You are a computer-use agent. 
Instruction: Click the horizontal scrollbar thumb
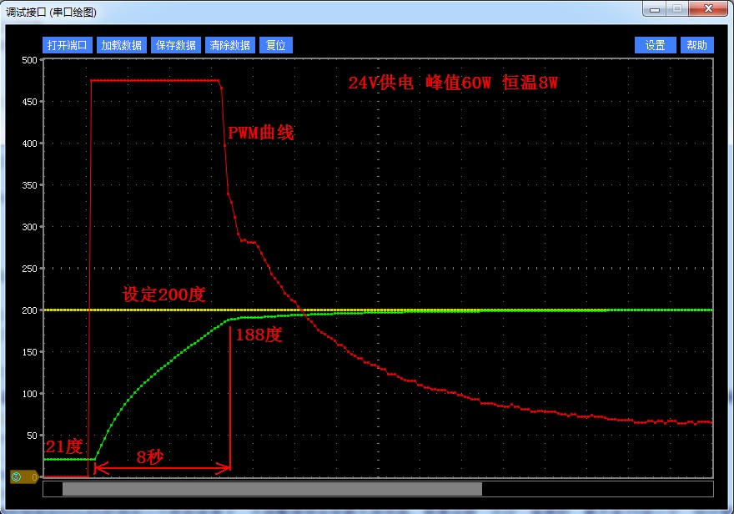272,489
